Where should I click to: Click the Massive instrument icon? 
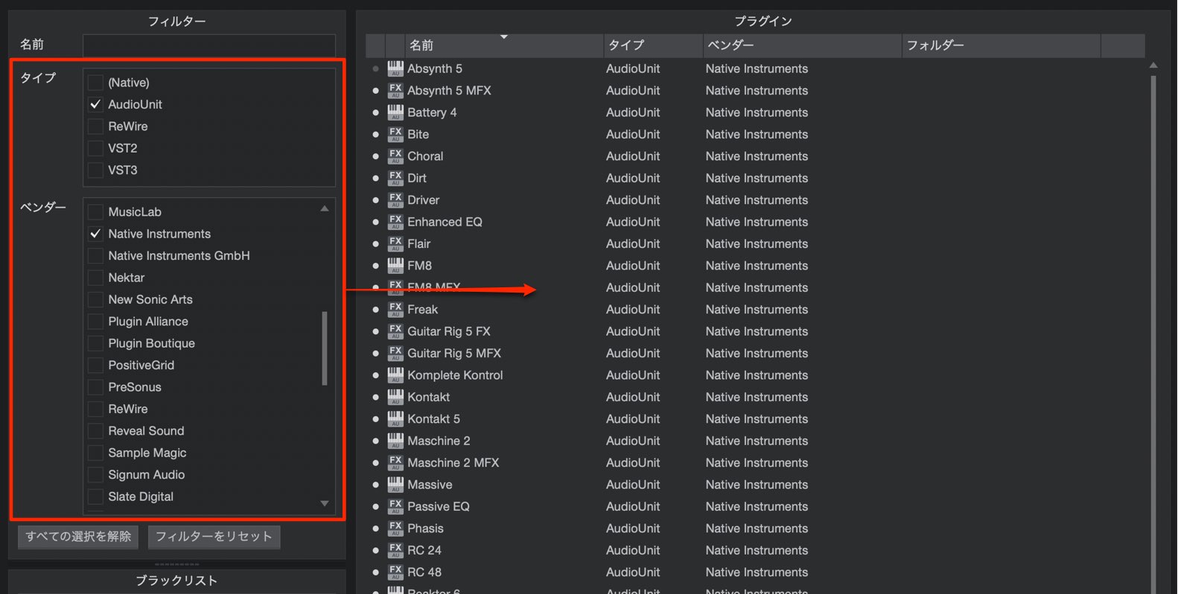coord(395,485)
